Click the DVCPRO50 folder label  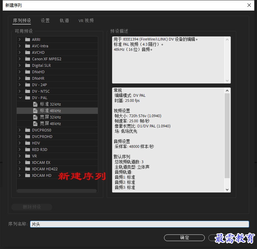click(42, 130)
